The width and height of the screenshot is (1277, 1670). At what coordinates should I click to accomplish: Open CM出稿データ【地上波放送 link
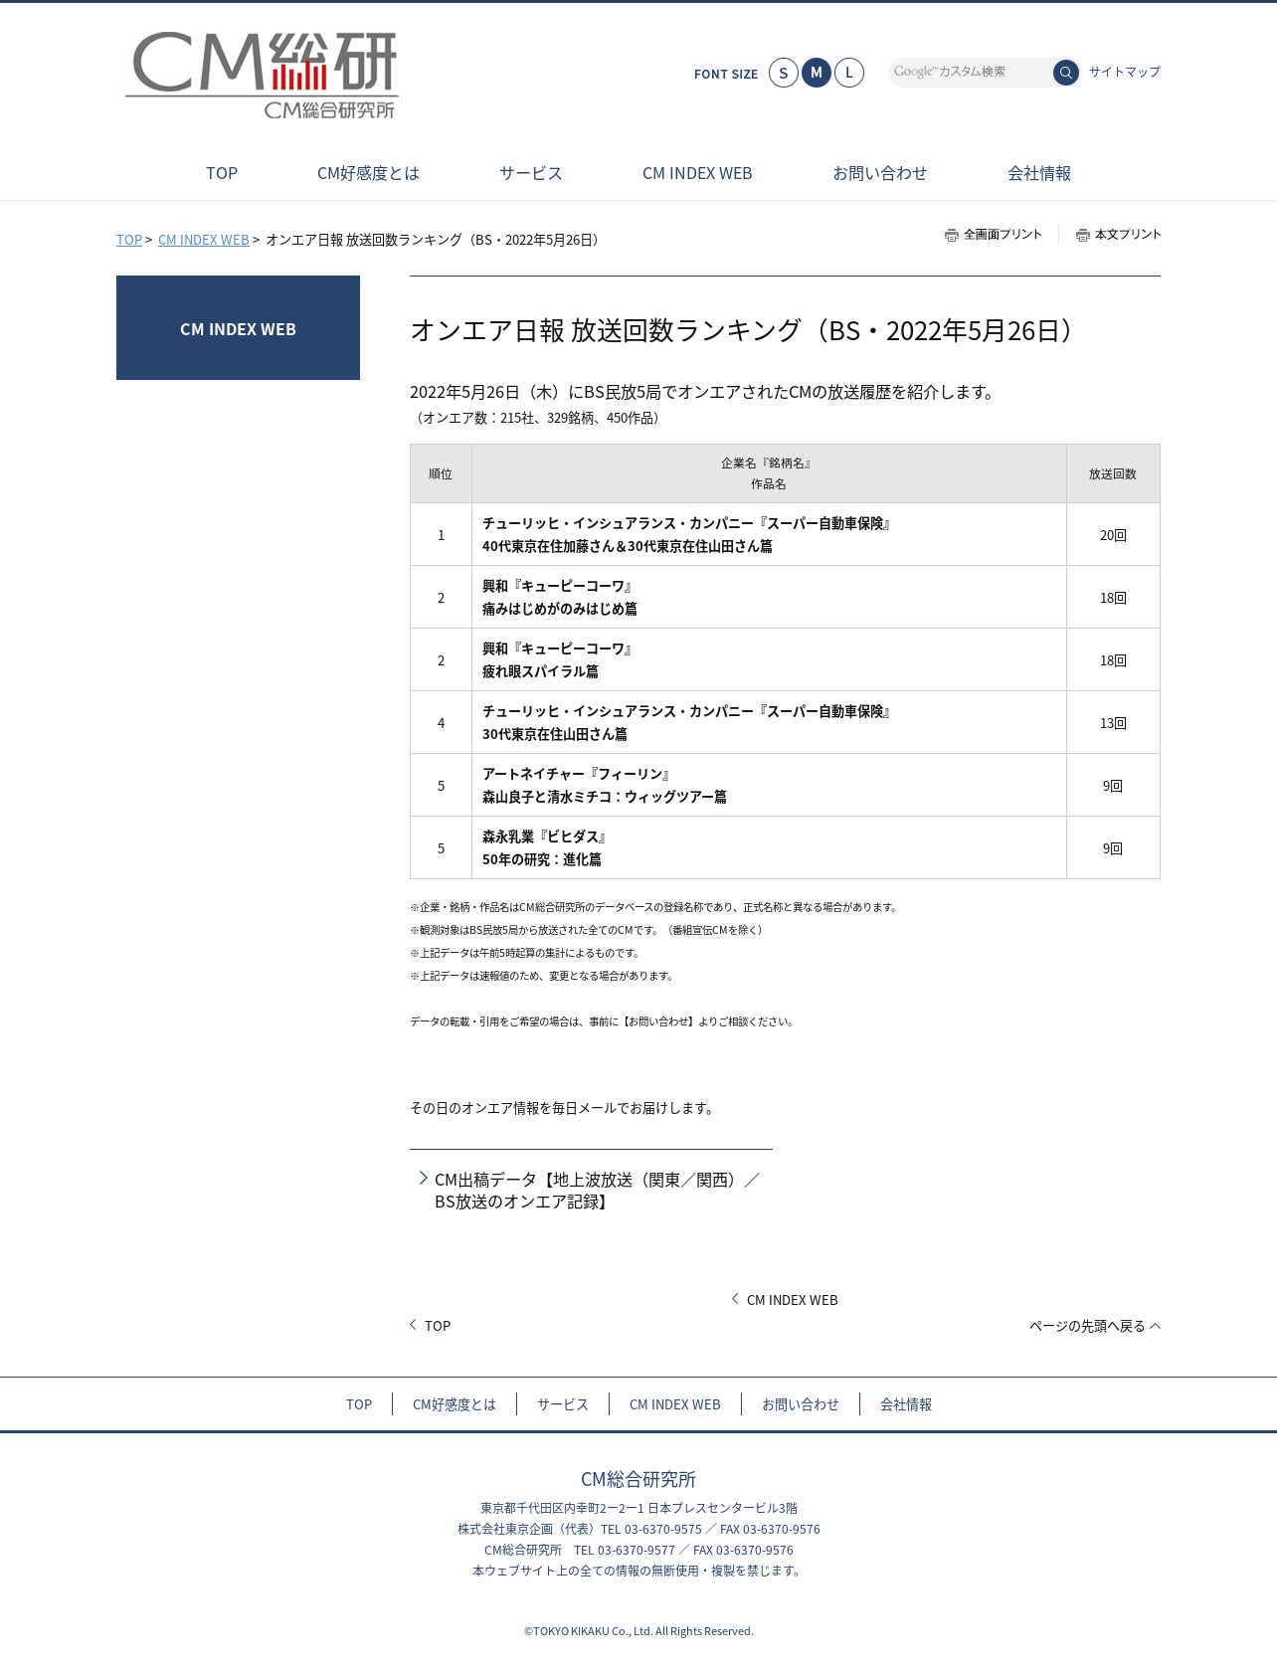tap(597, 1191)
